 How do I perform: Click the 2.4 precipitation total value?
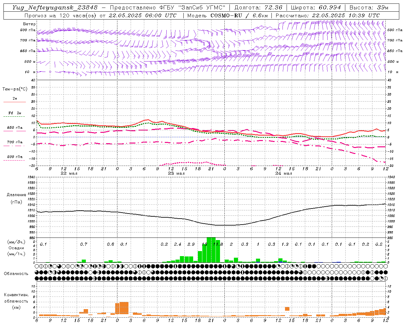pos(177,244)
